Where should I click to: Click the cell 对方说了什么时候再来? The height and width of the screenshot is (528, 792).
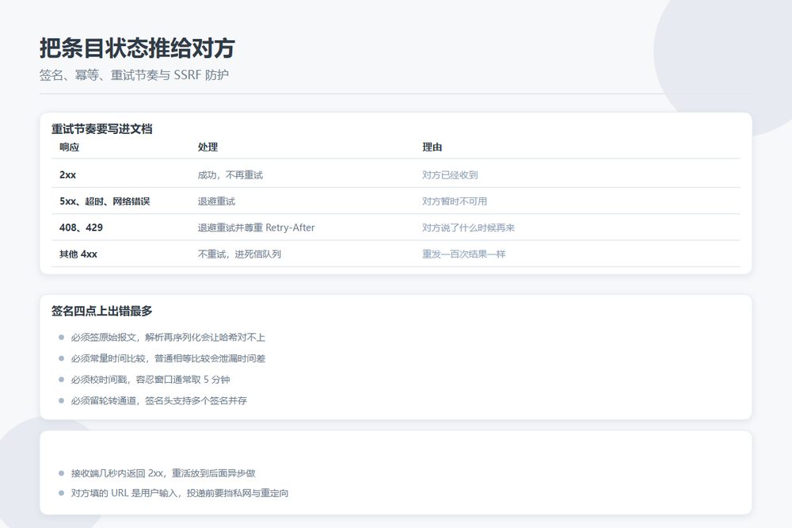[x=468, y=228]
